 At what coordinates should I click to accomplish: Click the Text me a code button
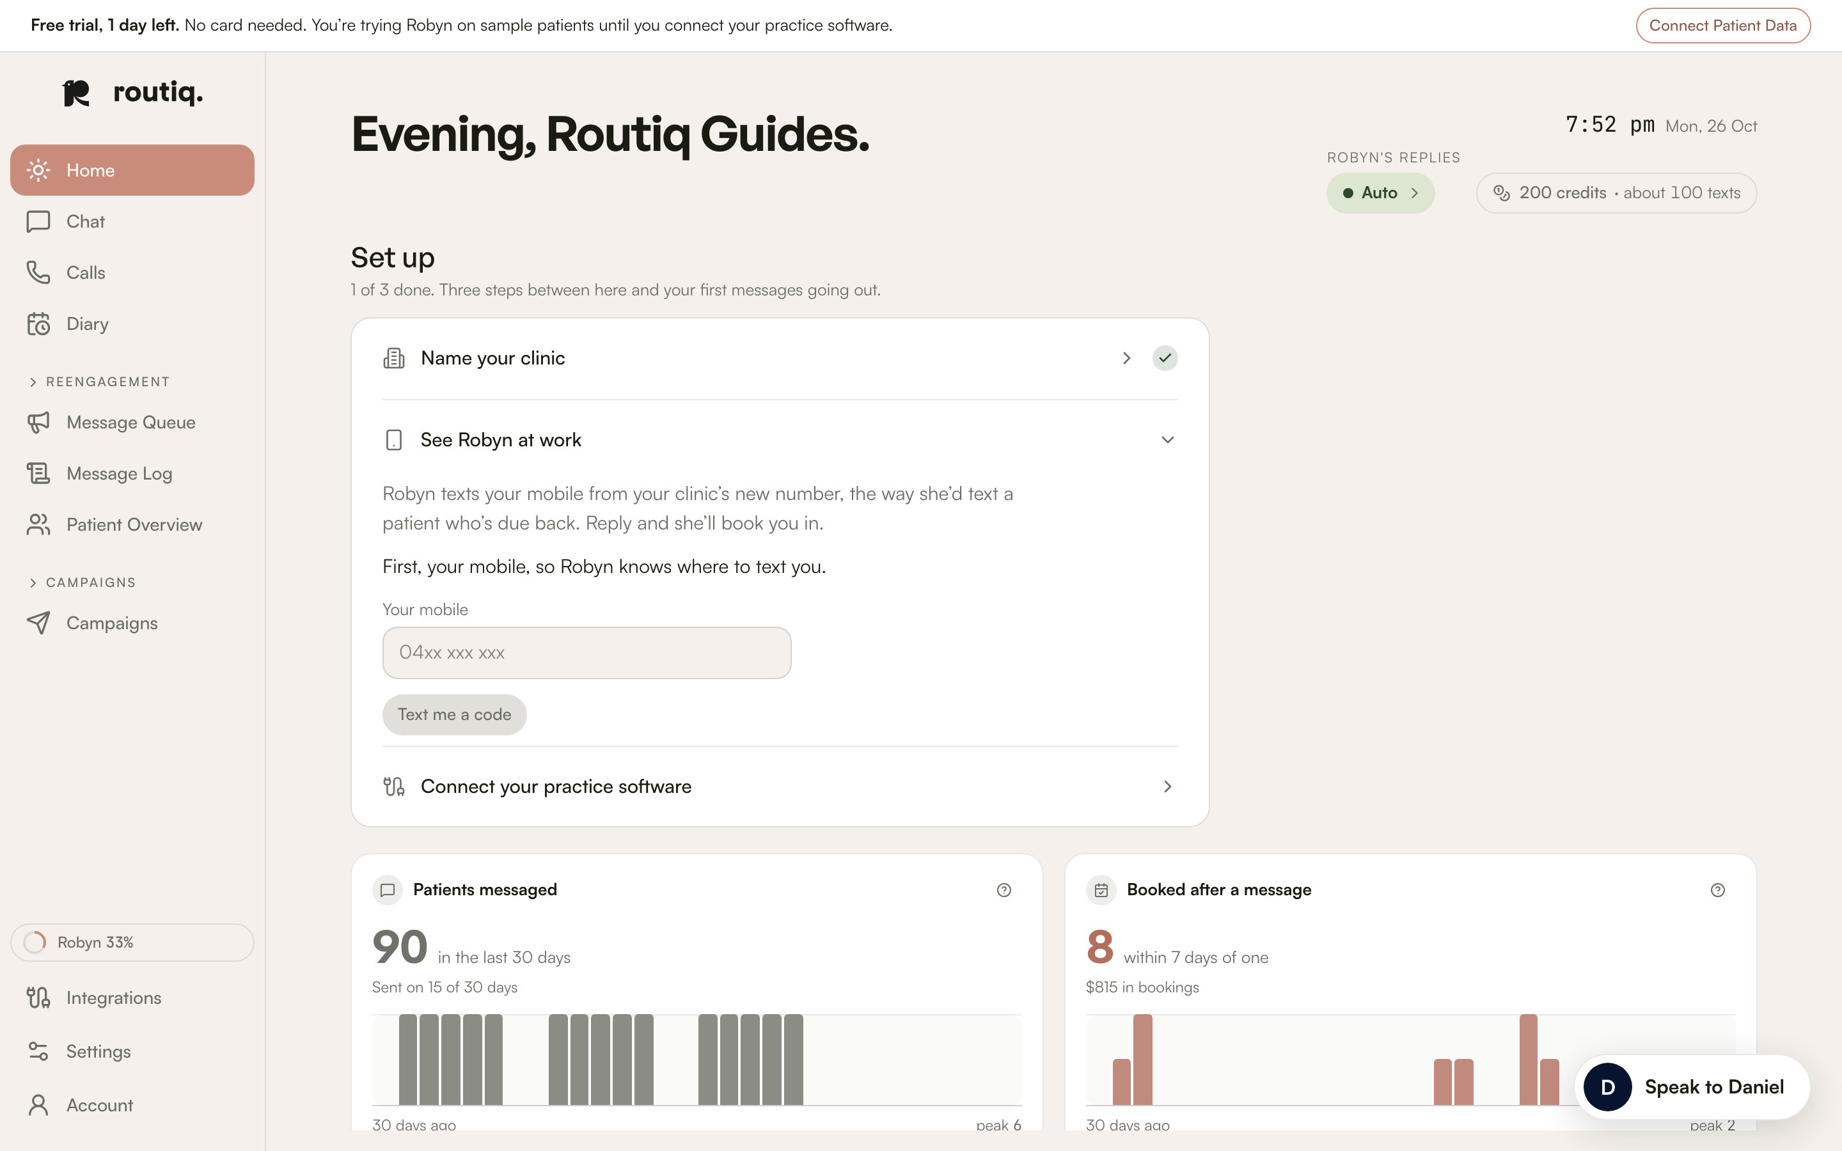453,715
